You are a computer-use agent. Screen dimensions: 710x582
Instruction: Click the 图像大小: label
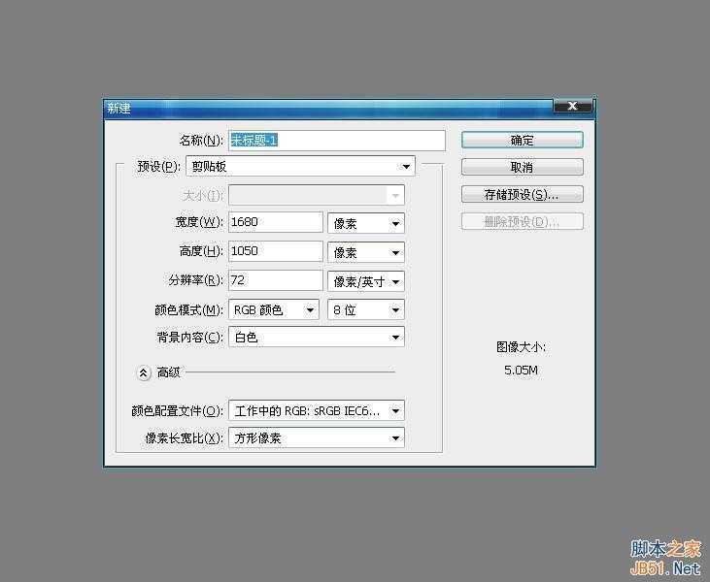point(521,347)
